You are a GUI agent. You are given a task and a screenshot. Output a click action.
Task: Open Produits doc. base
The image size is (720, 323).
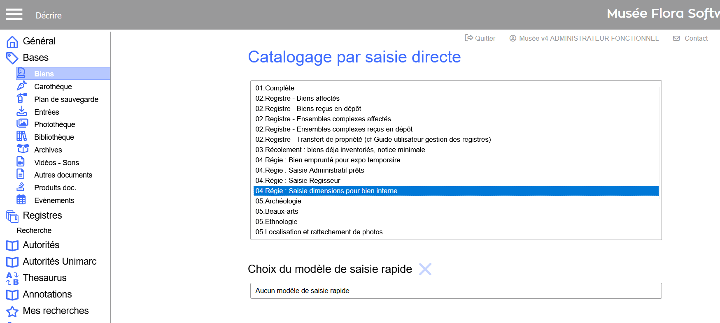click(x=55, y=188)
